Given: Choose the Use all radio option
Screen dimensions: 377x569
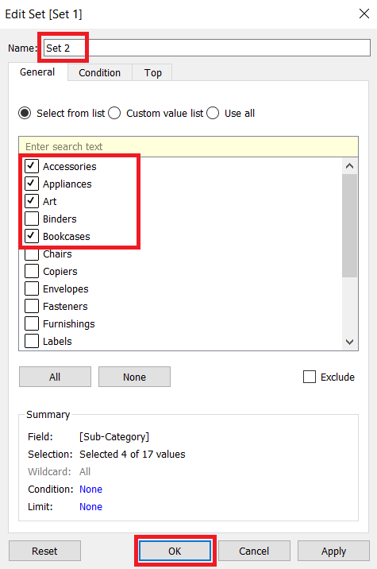Looking at the screenshot, I should coord(213,113).
